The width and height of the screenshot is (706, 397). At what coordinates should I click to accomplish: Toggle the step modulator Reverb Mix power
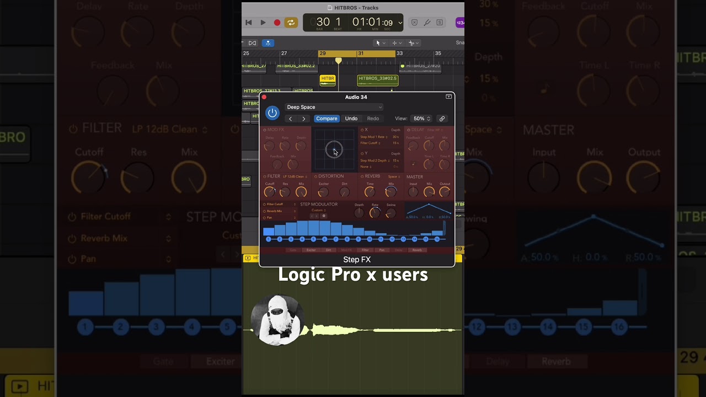[x=264, y=211]
